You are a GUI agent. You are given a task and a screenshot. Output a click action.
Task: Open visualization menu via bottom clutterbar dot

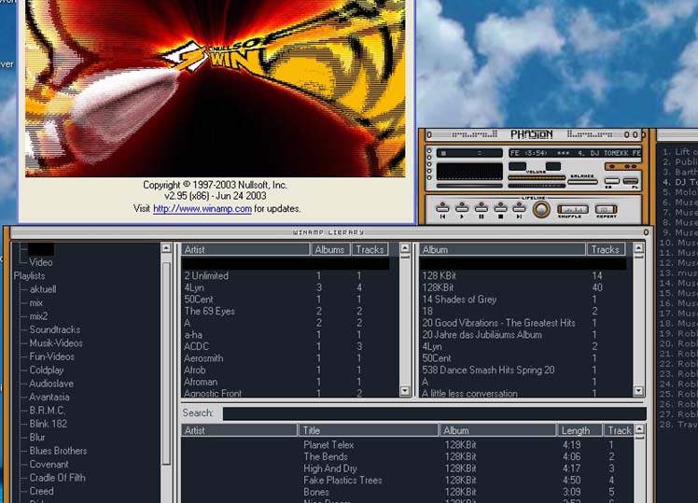[429, 177]
